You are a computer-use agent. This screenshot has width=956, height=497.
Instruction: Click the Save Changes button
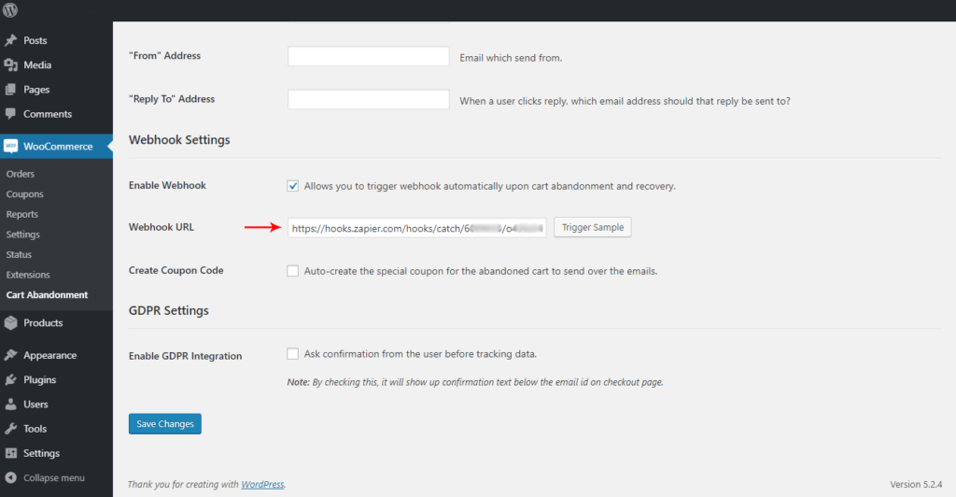[x=164, y=424]
